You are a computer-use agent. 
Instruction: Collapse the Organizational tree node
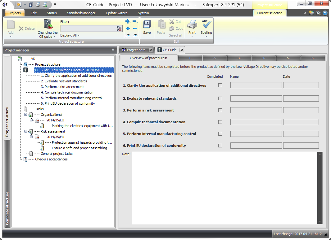[25, 115]
